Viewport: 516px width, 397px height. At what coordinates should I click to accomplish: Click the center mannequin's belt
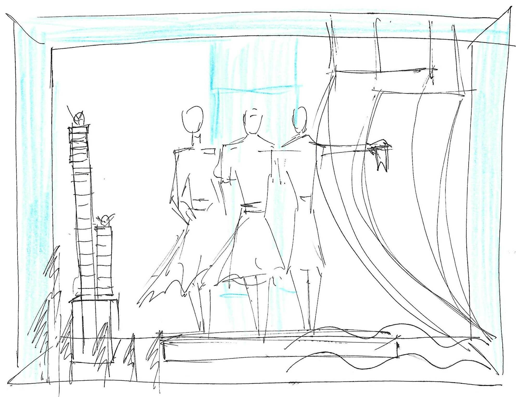pos(252,208)
